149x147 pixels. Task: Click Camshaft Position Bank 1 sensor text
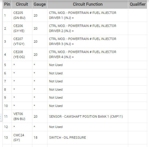click(86, 116)
